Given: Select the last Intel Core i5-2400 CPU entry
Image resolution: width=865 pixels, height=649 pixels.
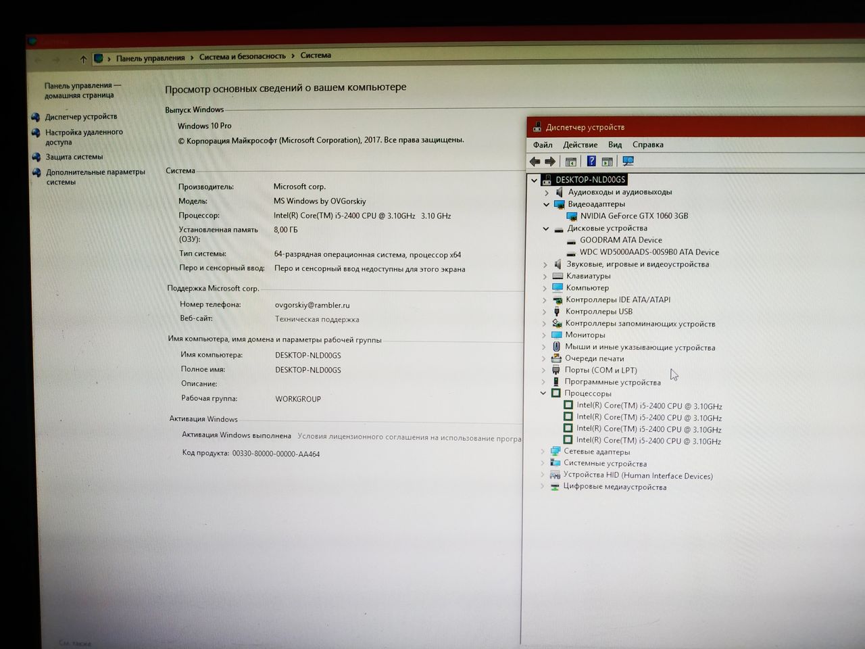Looking at the screenshot, I should click(649, 441).
